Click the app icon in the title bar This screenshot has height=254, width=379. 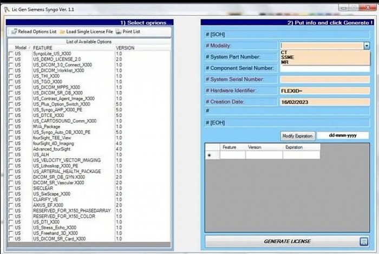6,10
